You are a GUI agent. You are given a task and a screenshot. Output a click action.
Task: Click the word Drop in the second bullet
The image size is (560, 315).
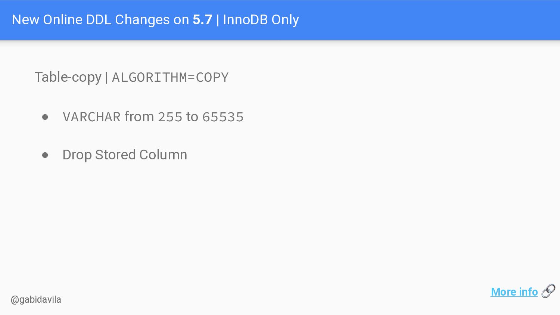(77, 155)
